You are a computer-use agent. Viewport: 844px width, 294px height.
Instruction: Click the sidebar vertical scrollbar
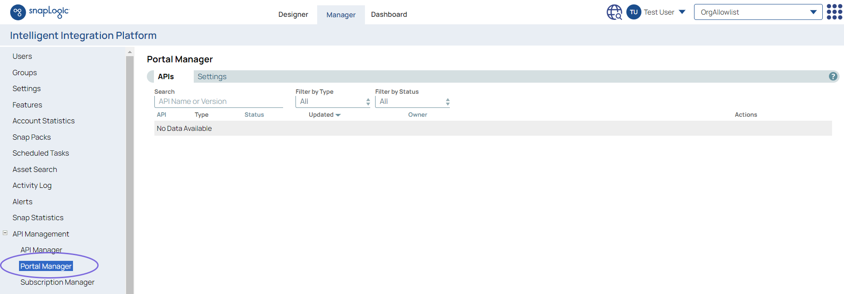coord(130,175)
